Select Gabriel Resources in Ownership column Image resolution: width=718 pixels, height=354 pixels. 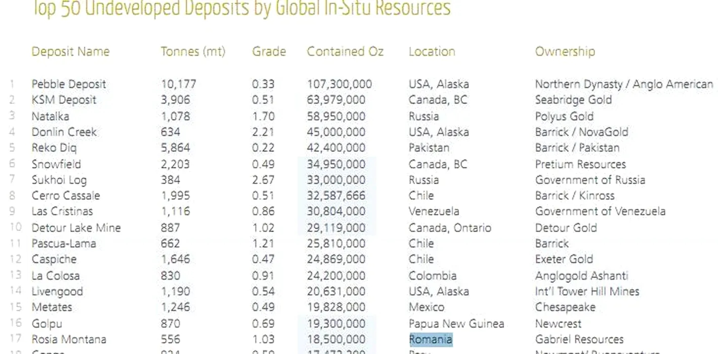[579, 339]
